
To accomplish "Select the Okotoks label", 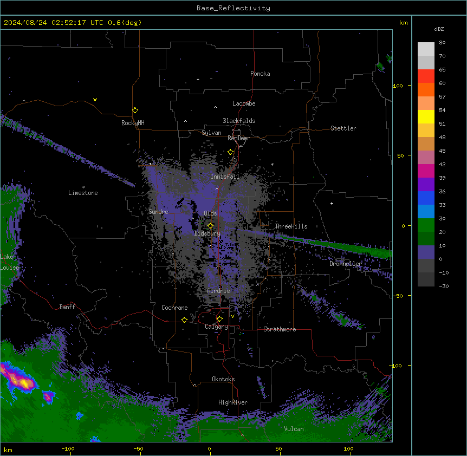I will click(223, 379).
